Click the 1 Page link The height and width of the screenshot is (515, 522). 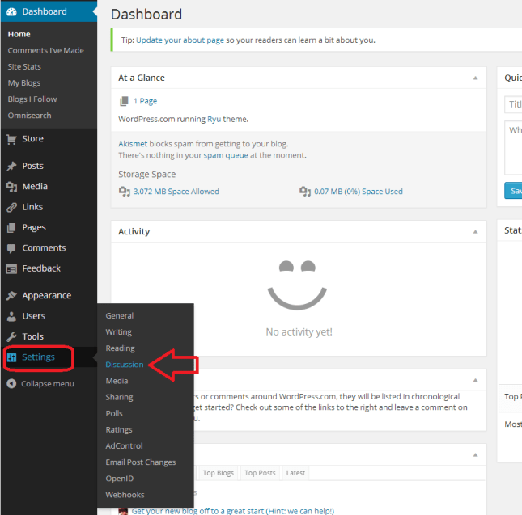pos(145,101)
